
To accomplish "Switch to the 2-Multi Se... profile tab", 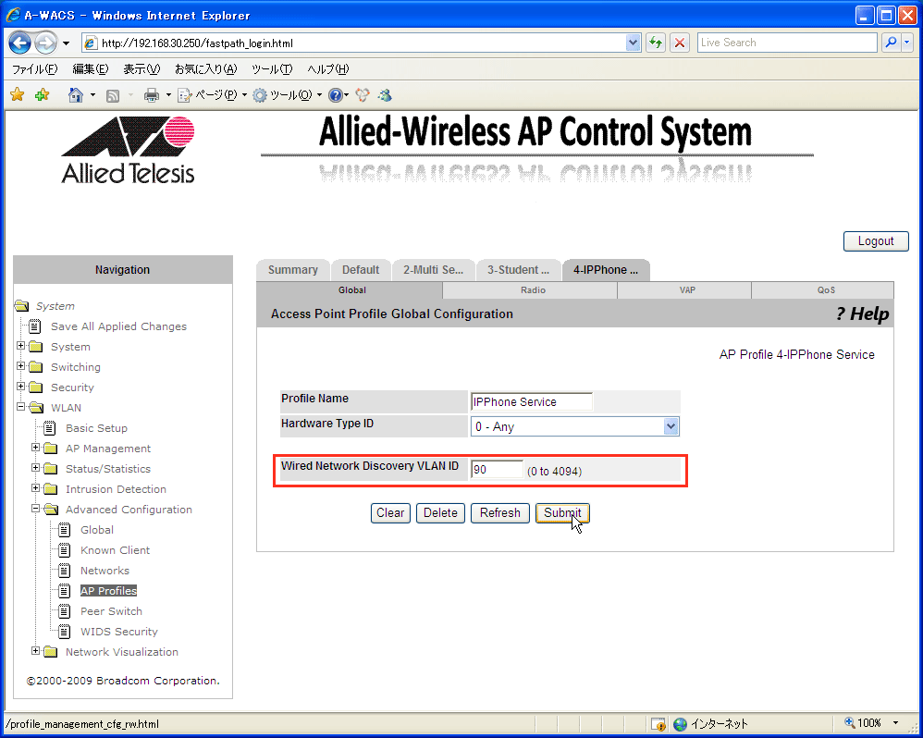I will [433, 269].
